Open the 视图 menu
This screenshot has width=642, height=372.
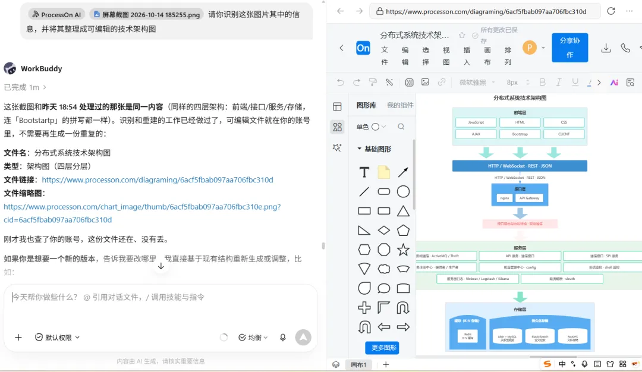[x=446, y=56]
